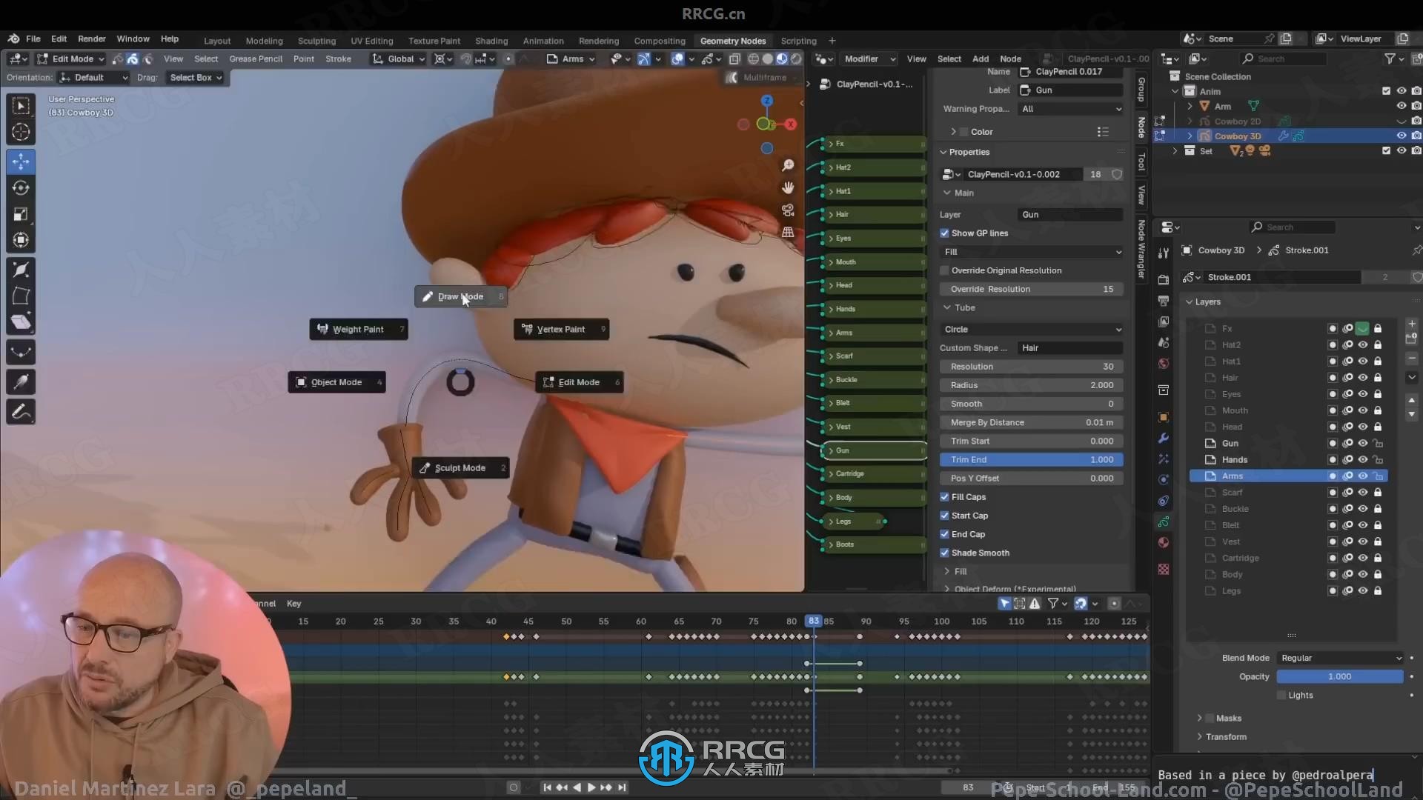Play the animation forward
1423x800 pixels.
pos(591,787)
